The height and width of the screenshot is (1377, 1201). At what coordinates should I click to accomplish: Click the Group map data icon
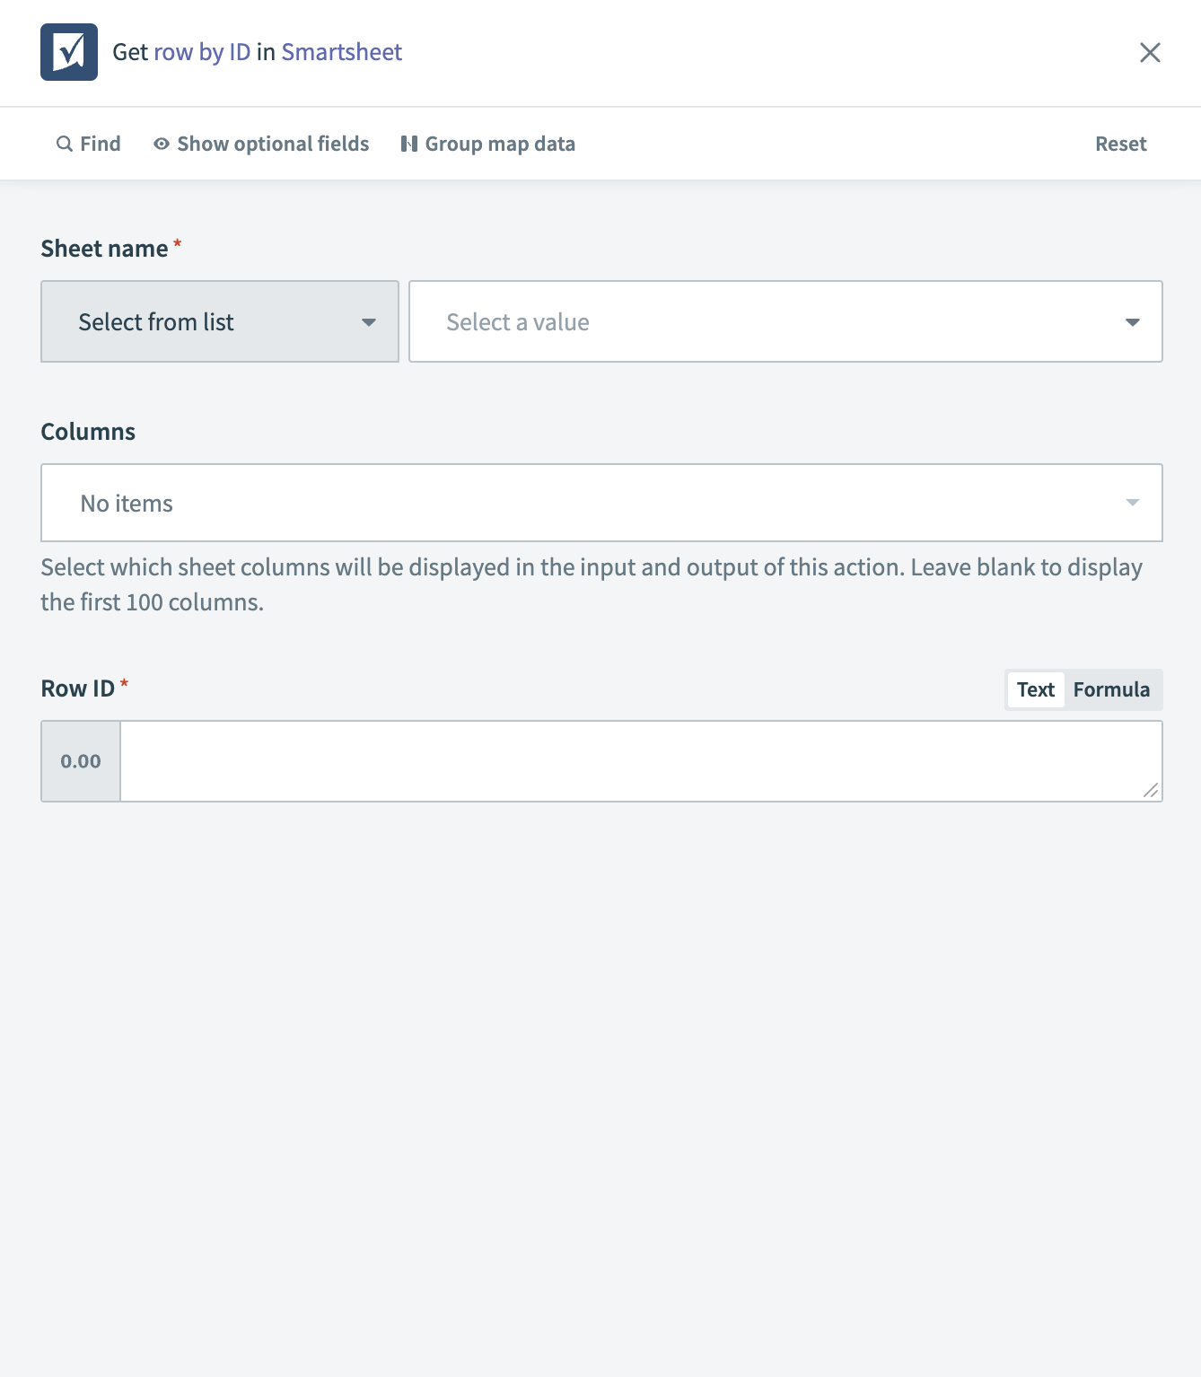coord(409,144)
